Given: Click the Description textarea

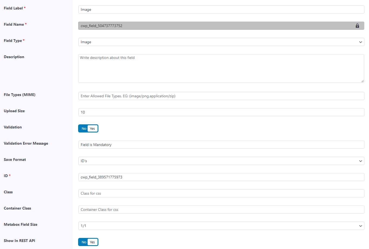Looking at the screenshot, I should point(221,68).
